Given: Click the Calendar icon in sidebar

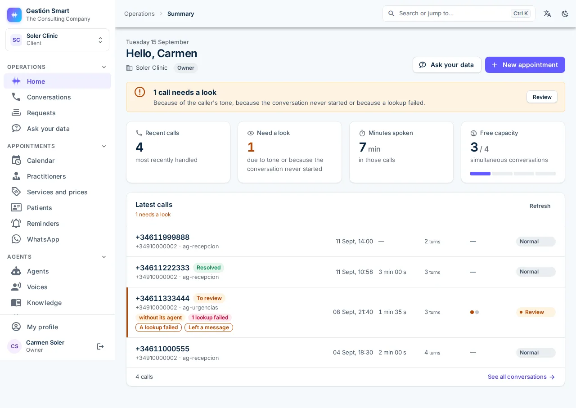Looking at the screenshot, I should [16, 160].
